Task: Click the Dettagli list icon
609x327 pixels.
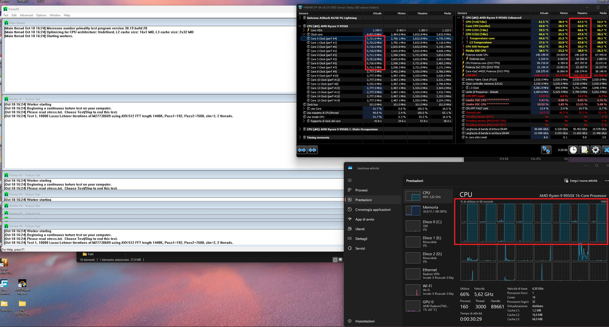Action: (350, 239)
